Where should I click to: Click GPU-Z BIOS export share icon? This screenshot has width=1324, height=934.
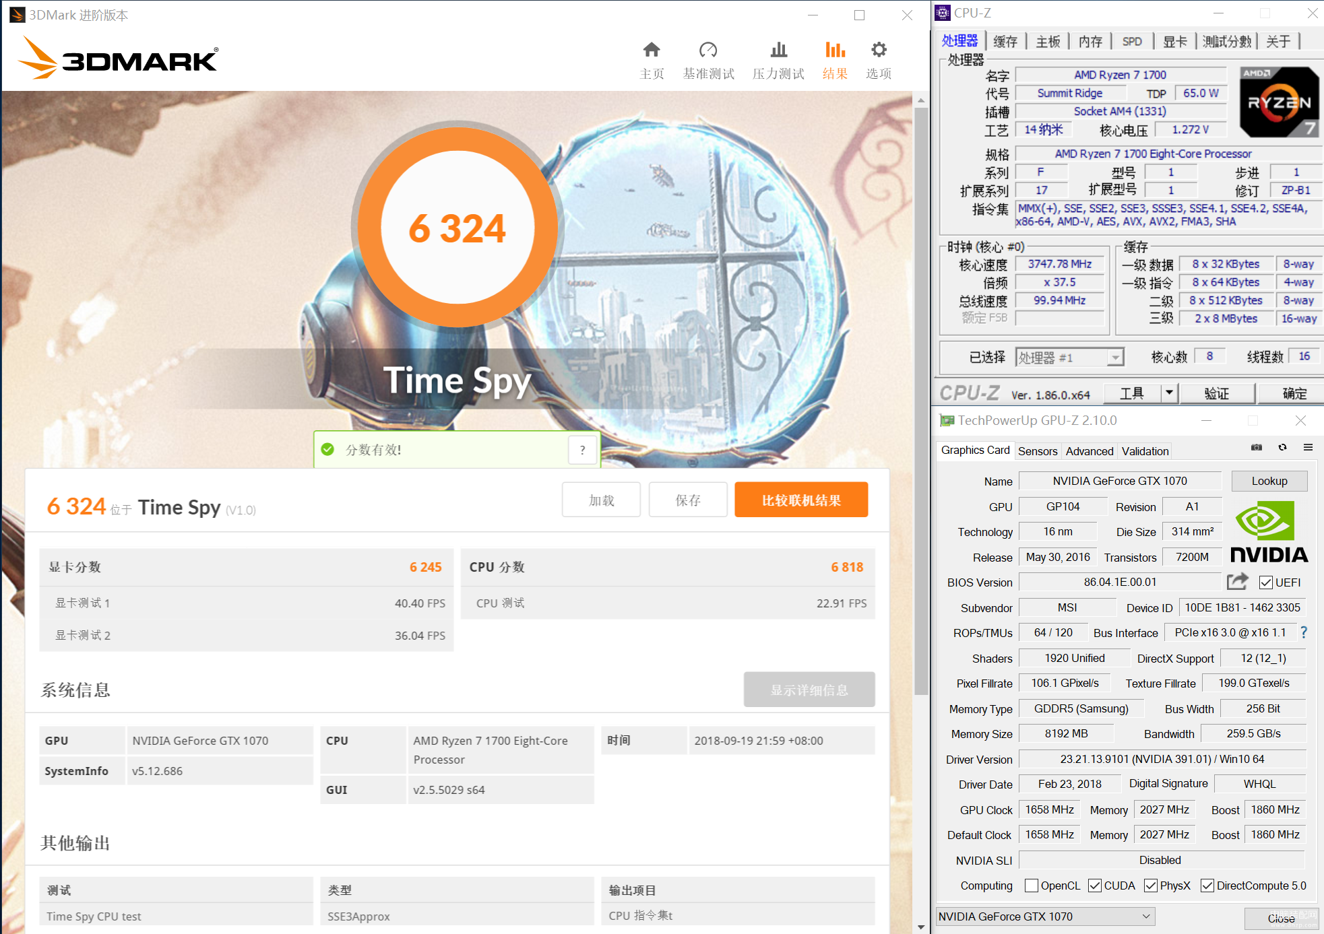click(x=1238, y=582)
